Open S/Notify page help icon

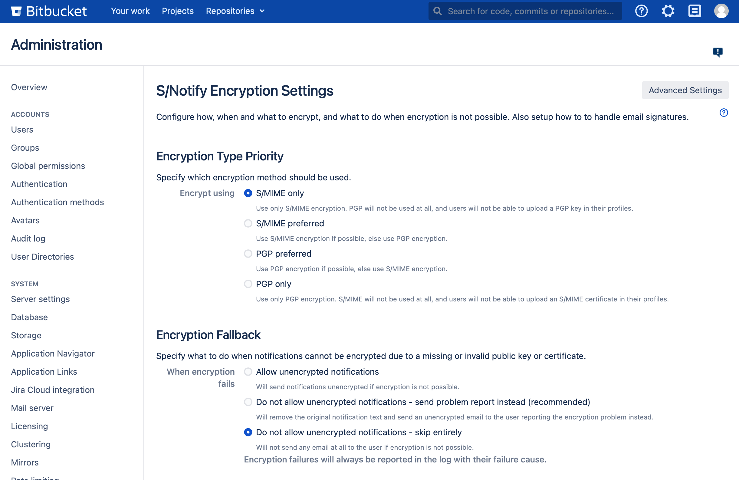tap(724, 112)
